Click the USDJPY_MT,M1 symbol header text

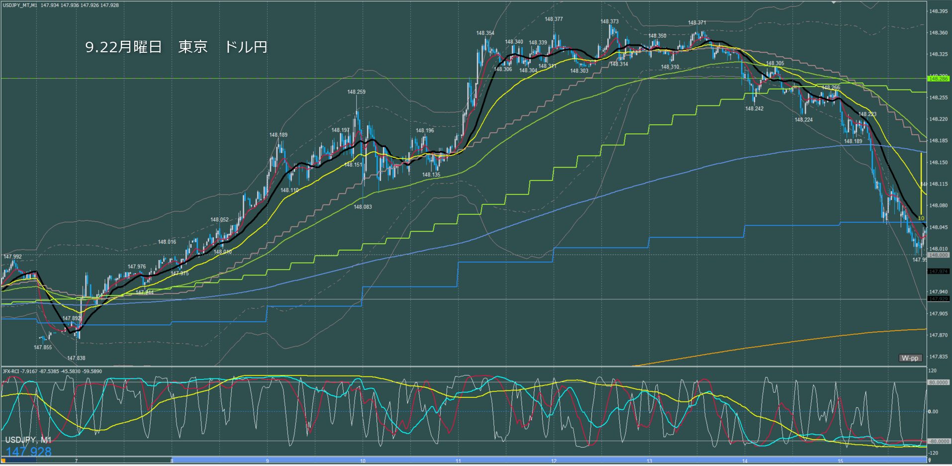19,5
